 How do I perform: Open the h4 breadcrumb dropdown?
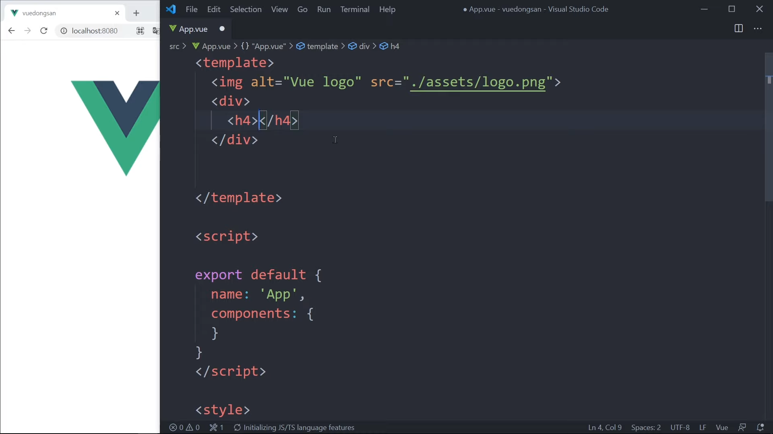(x=395, y=47)
